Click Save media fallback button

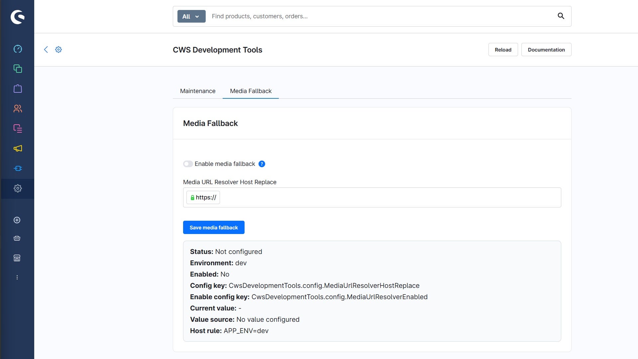point(214,227)
